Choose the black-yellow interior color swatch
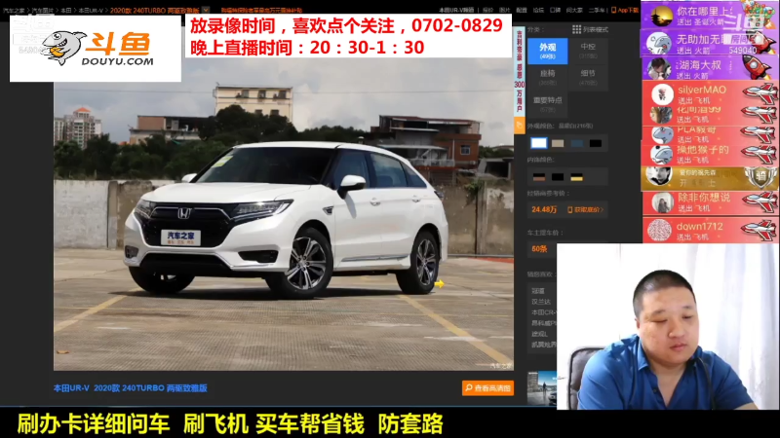 (x=576, y=177)
